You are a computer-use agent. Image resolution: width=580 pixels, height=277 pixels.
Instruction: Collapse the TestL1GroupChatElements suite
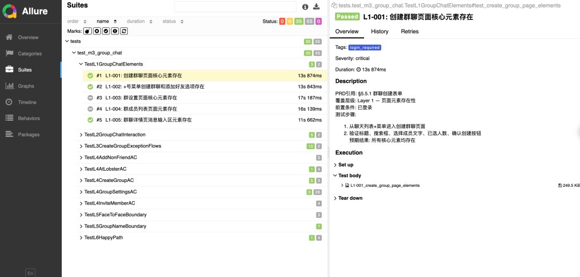(x=81, y=64)
